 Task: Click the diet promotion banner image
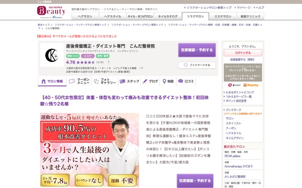click(x=90, y=150)
